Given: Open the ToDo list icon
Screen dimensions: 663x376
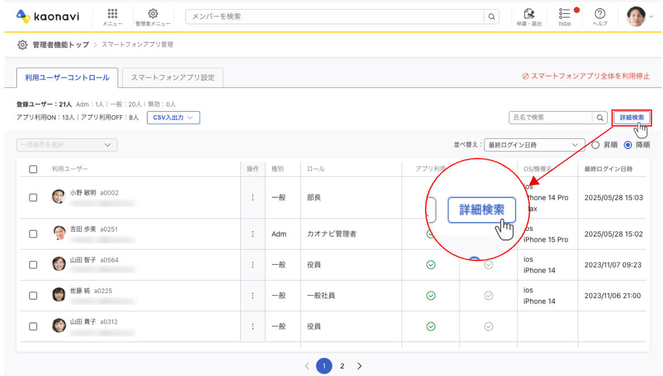Looking at the screenshot, I should coord(564,17).
